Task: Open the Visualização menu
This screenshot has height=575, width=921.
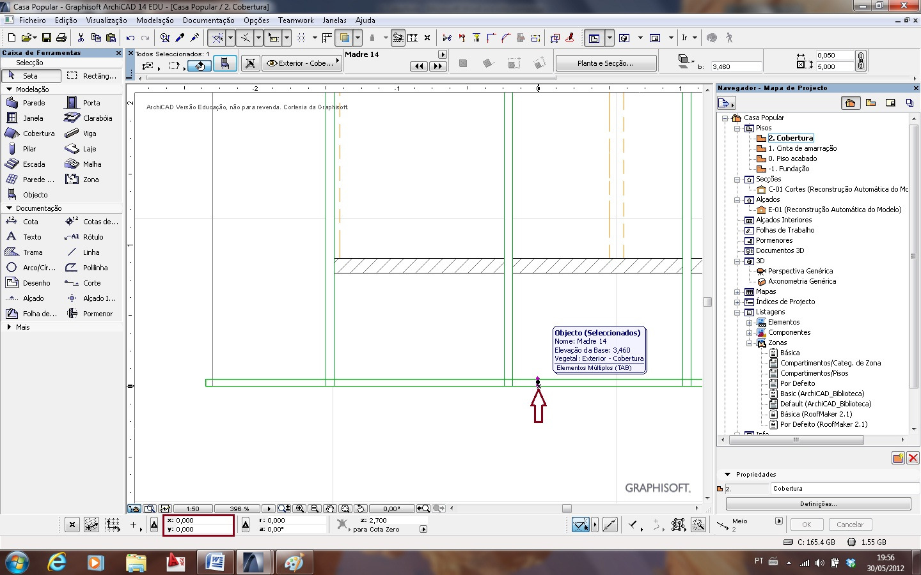Action: click(106, 20)
